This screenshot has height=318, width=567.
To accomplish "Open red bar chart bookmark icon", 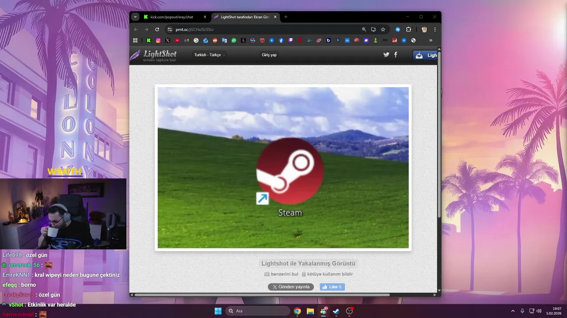I will point(394,40).
